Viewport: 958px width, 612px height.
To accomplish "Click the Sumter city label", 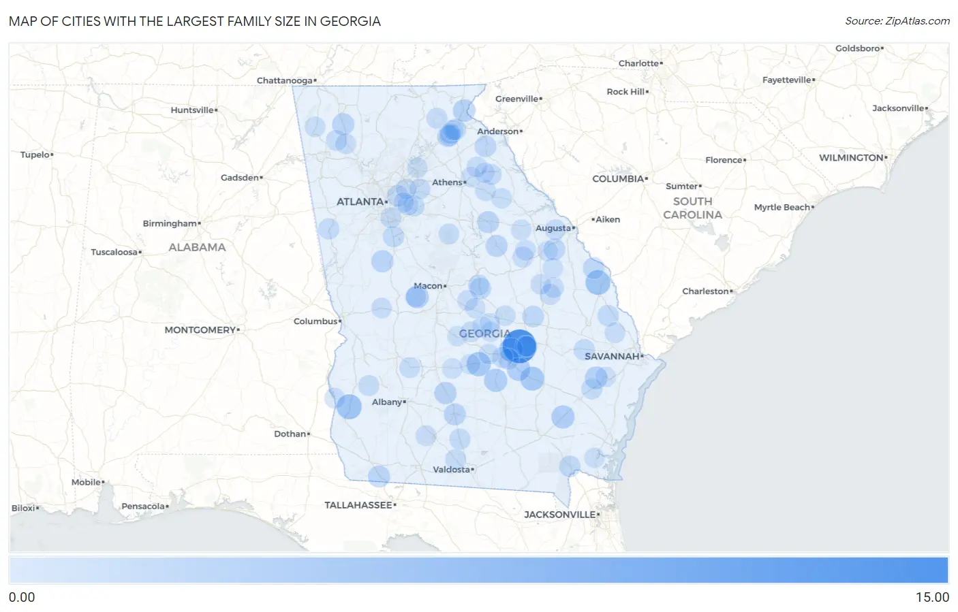I will click(x=681, y=186).
